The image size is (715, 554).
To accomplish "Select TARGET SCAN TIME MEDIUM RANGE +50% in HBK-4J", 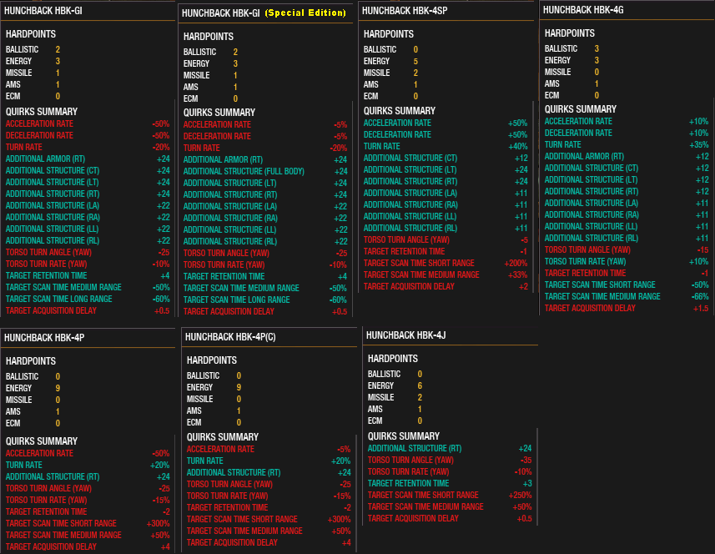I will [x=450, y=506].
